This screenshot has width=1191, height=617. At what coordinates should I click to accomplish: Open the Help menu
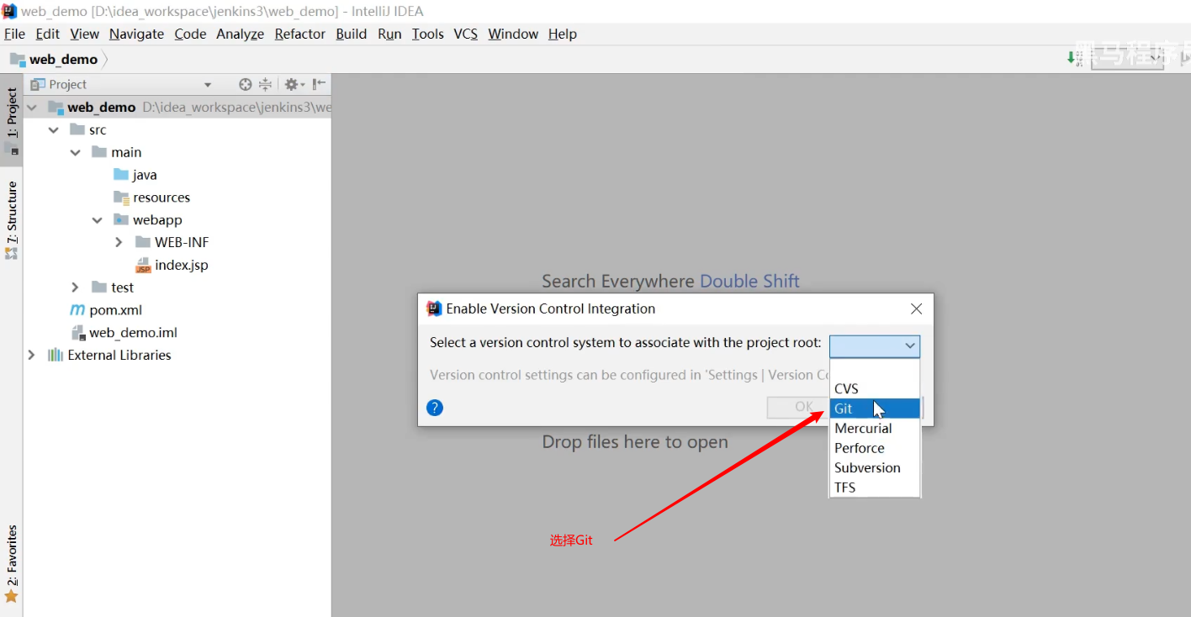click(562, 34)
